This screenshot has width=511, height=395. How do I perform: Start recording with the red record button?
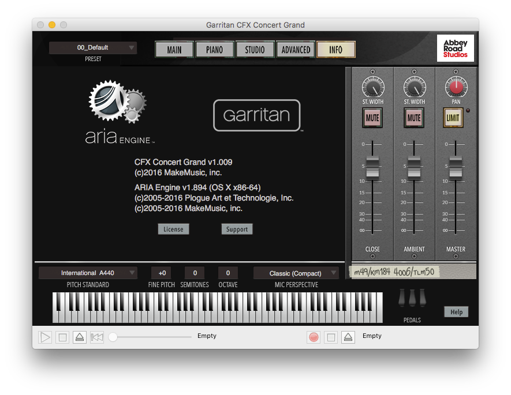[314, 337]
